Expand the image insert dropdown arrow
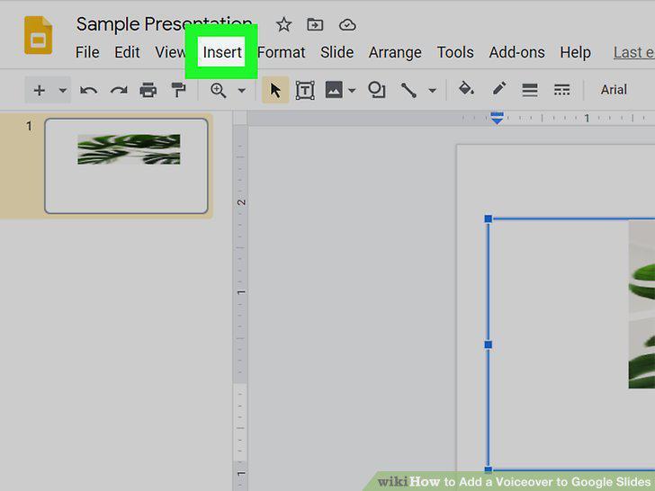Screen dimensions: 655x491 352,90
